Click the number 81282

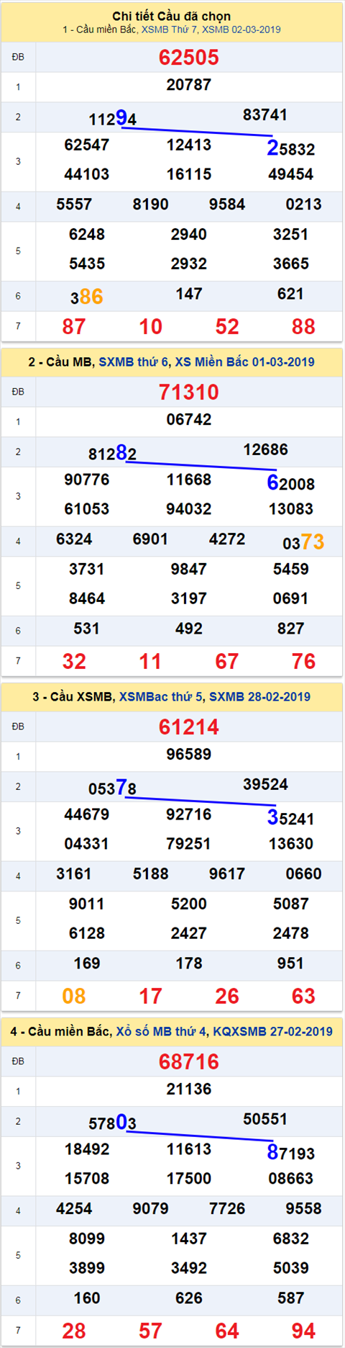click(113, 453)
